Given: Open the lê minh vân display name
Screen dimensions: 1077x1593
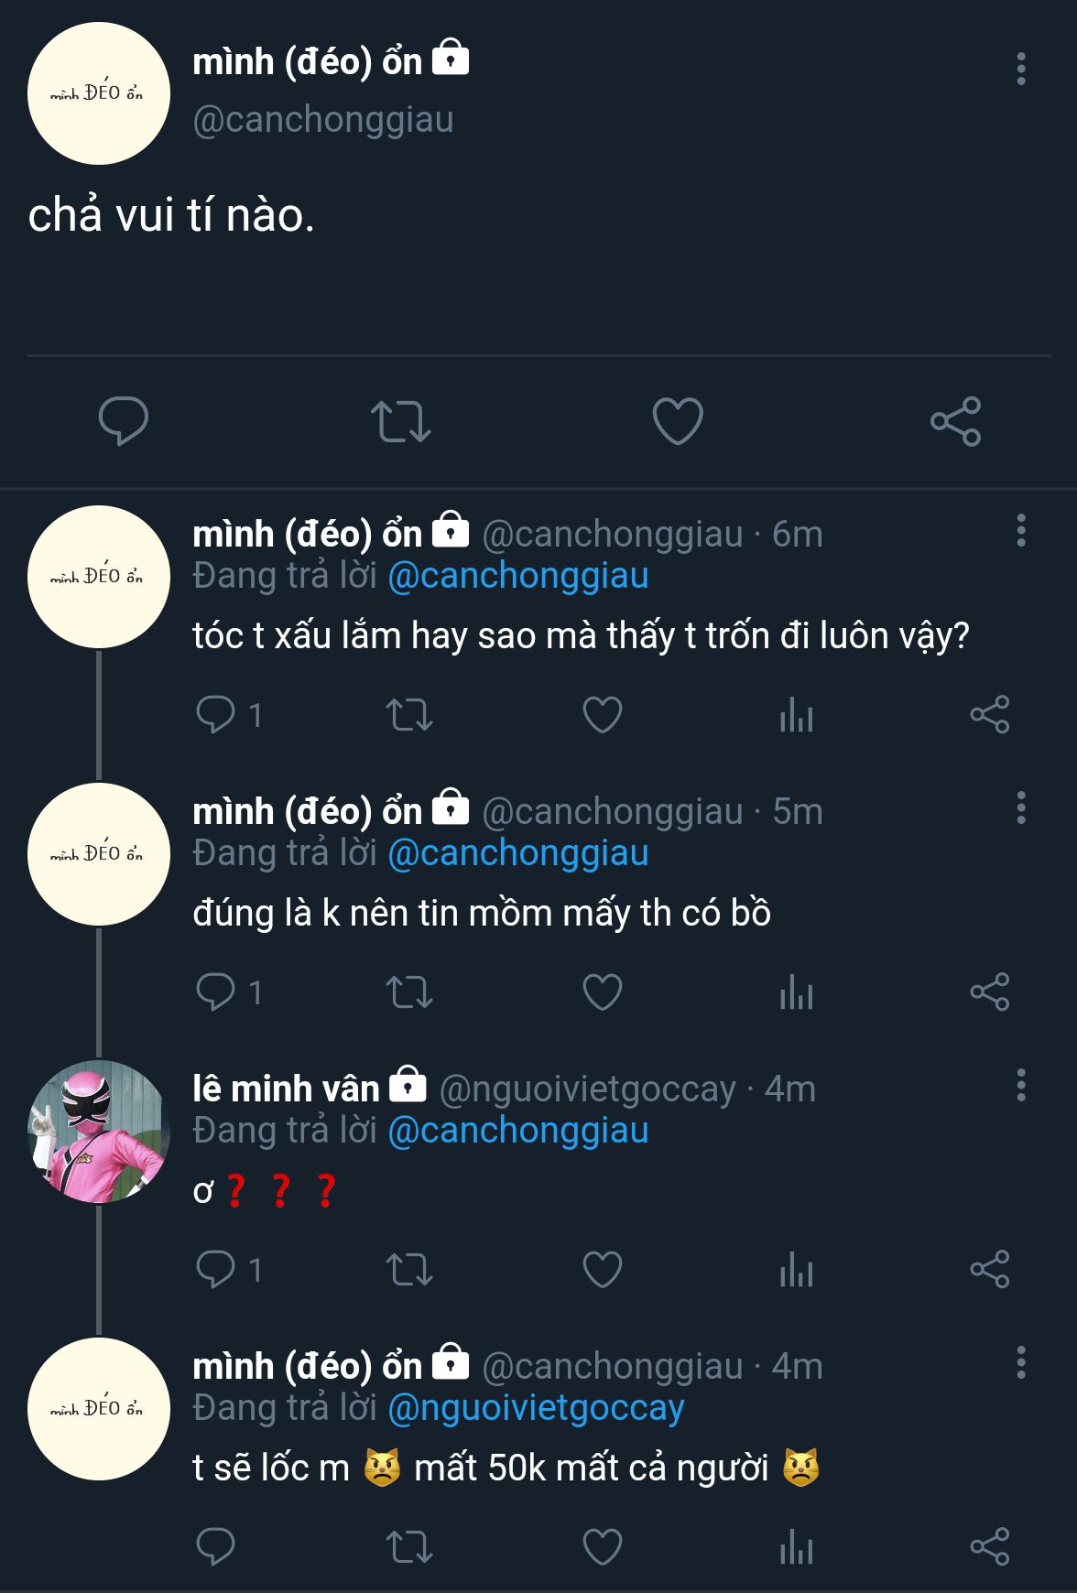Looking at the screenshot, I should (x=286, y=1089).
